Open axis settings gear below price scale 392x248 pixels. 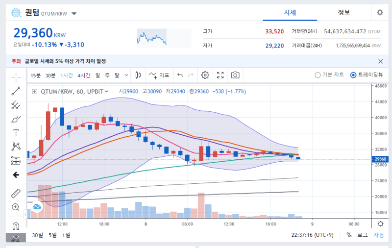pos(381,224)
